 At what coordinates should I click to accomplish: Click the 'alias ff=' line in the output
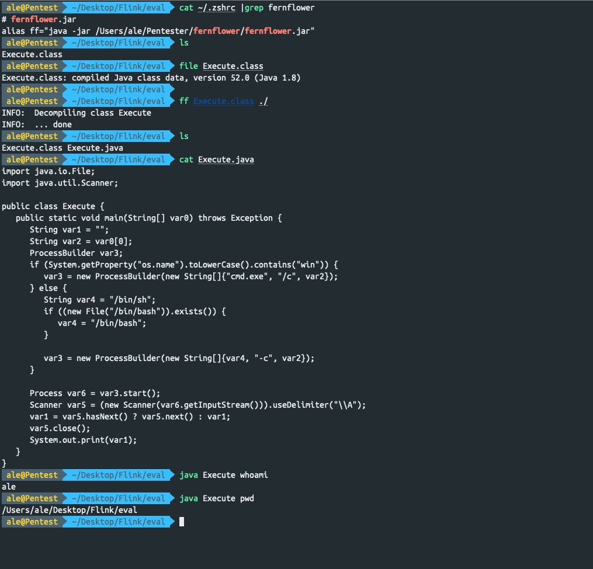[x=158, y=31]
